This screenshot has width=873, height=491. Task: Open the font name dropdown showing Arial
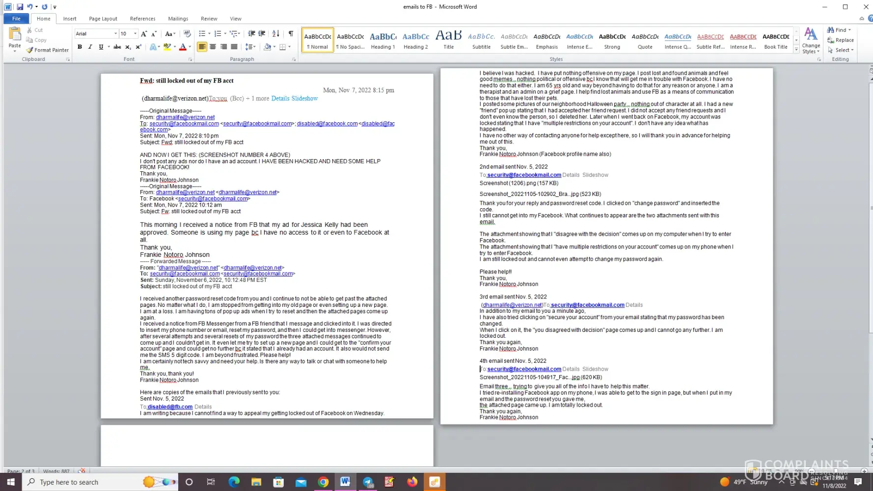coord(115,34)
